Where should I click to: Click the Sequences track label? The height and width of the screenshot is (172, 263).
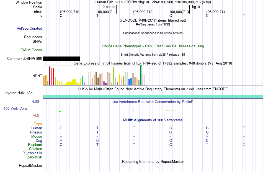click(x=33, y=37)
